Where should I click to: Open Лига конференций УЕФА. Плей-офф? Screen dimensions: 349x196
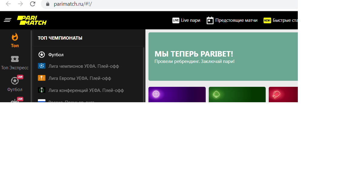[x=86, y=90]
